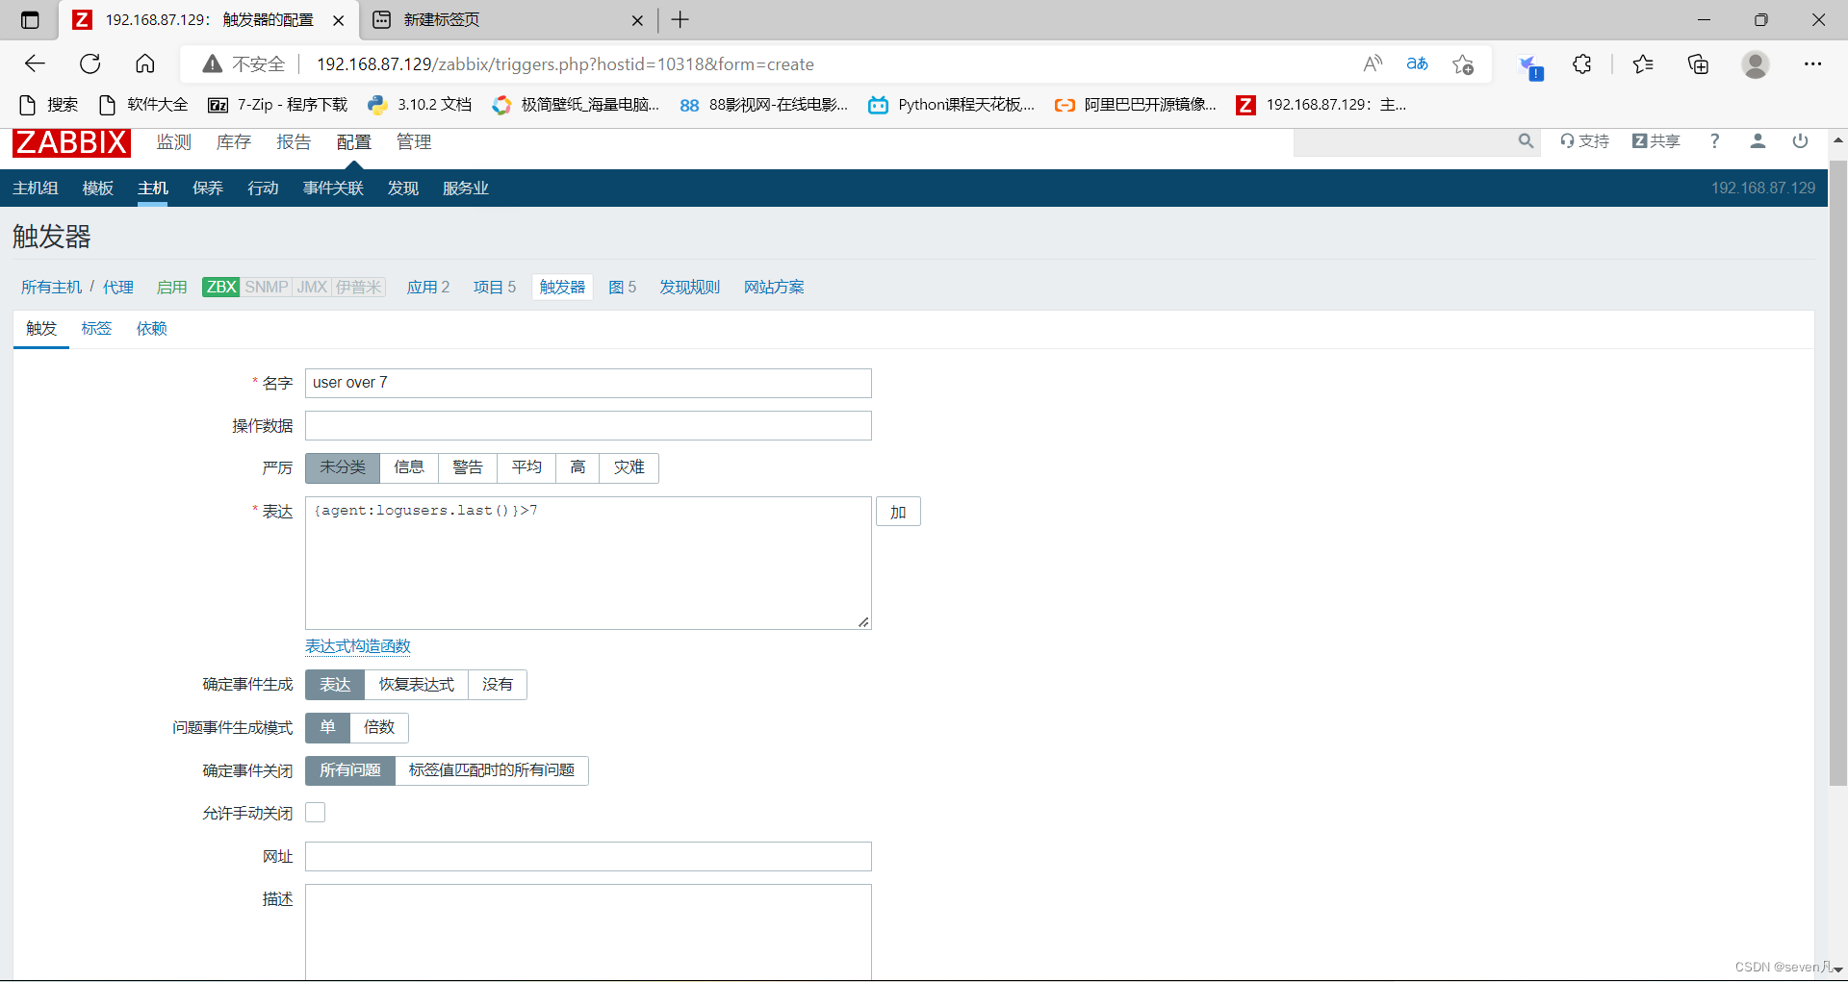Click the Read aloud icon in address bar
The width and height of the screenshot is (1848, 982).
[x=1373, y=64]
